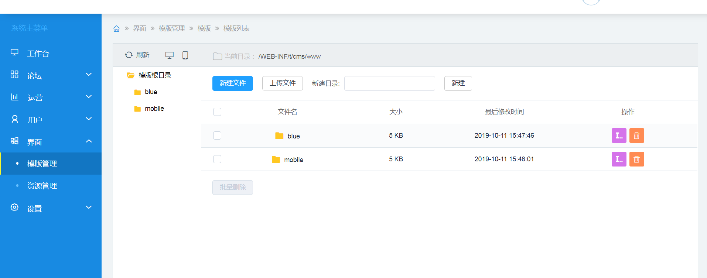
Task: Delete the blue folder using trash icon
Action: click(636, 135)
